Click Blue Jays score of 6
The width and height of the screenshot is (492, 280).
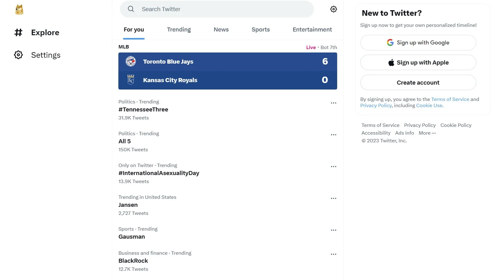[x=325, y=61]
